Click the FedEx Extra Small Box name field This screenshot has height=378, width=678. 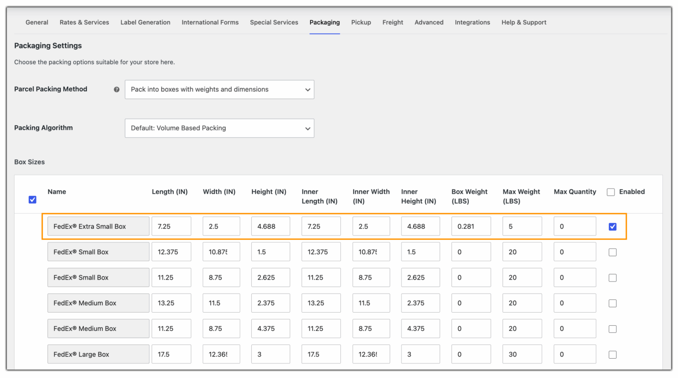[x=98, y=226]
